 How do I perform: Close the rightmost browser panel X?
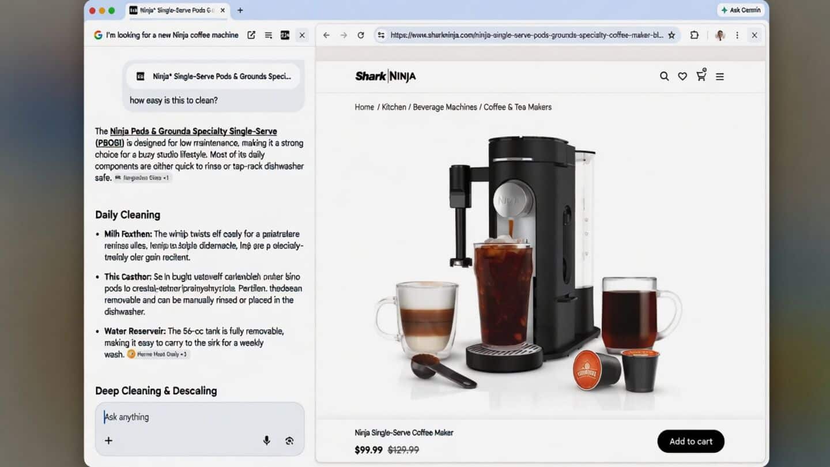[754, 35]
